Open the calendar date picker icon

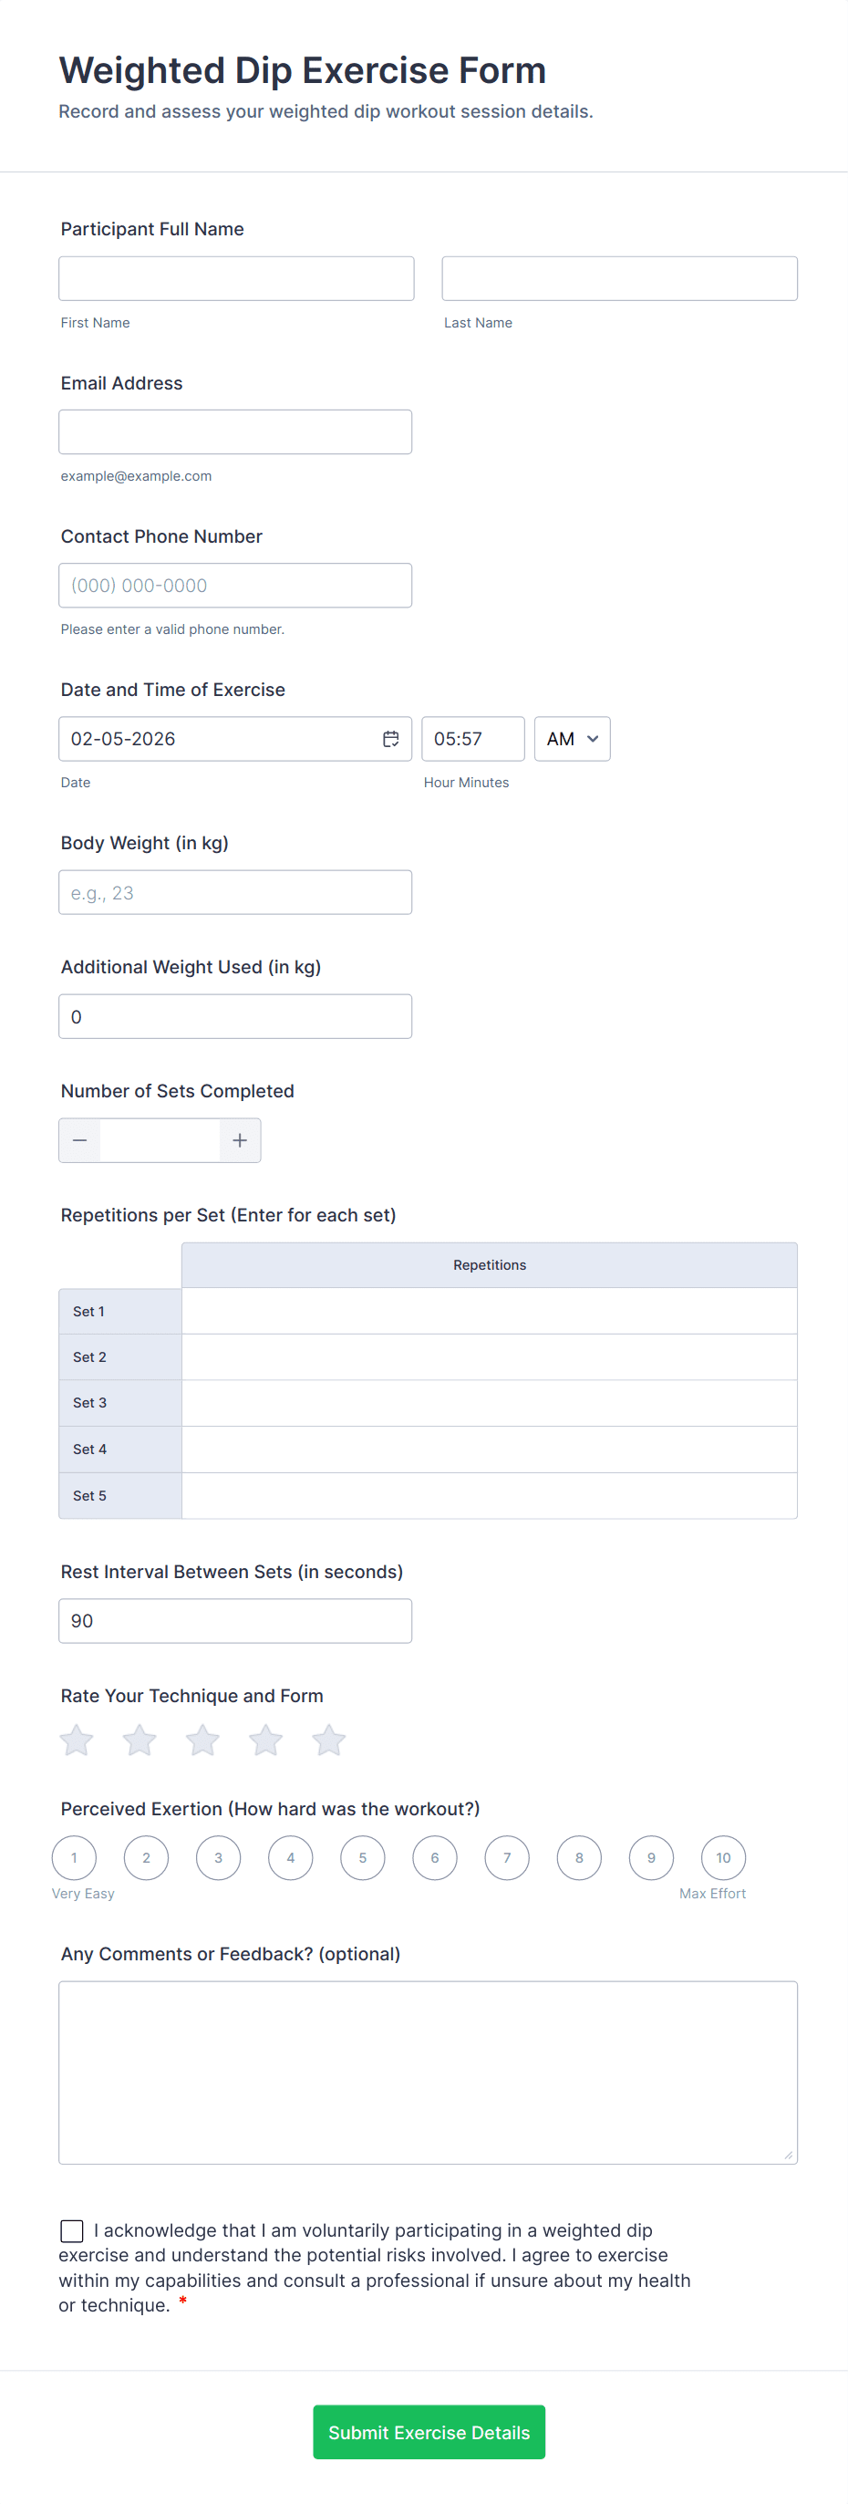[390, 739]
